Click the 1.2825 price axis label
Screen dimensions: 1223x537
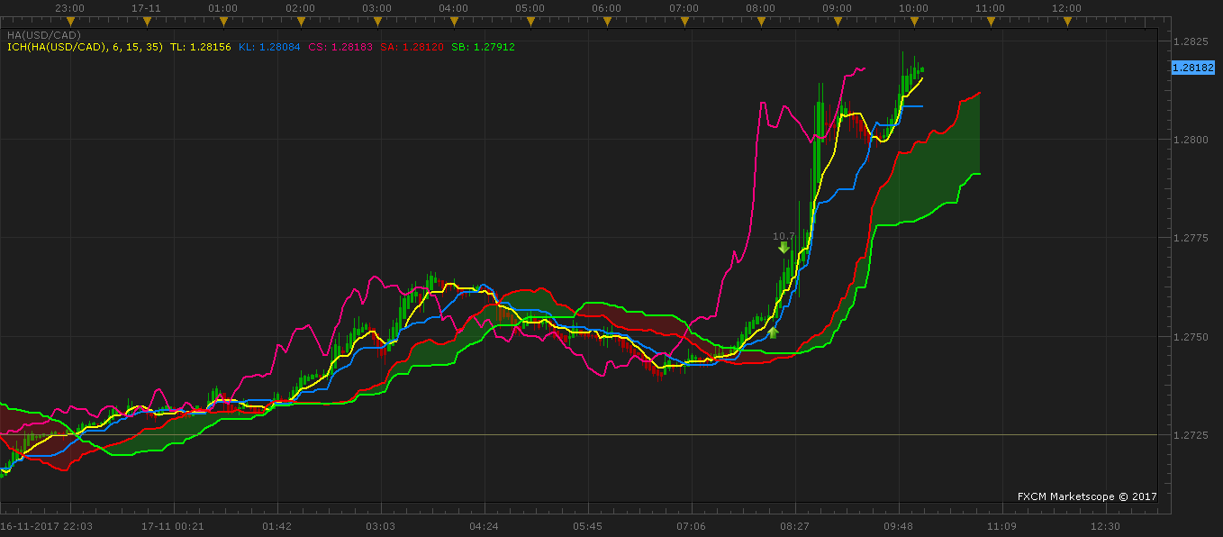pyautogui.click(x=1191, y=41)
